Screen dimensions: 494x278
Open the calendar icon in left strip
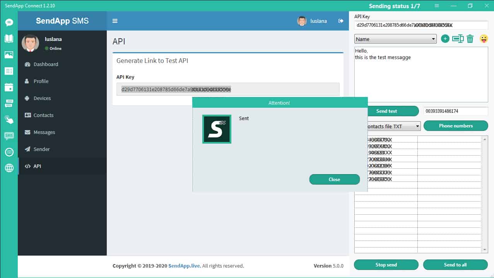coord(9,87)
